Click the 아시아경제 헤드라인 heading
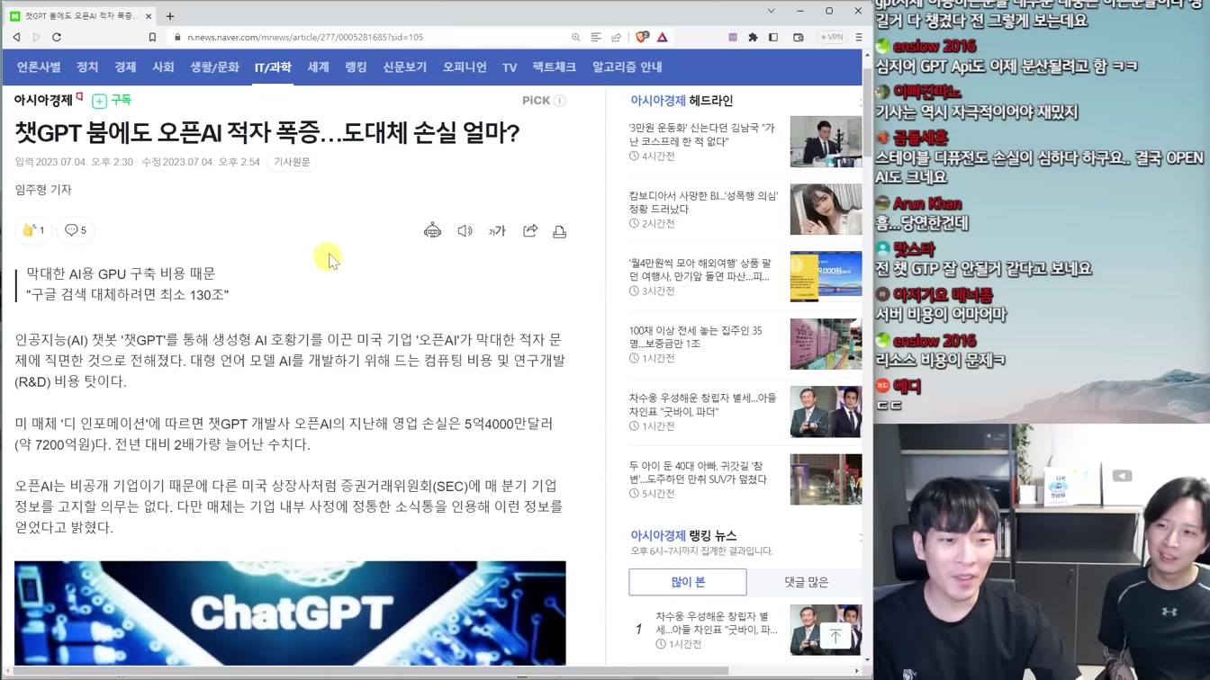Viewport: 1210px width, 680px height. [x=682, y=101]
